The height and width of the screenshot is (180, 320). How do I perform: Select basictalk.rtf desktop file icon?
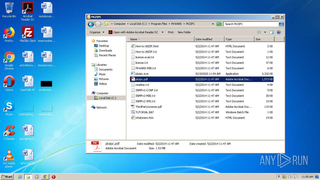(28, 83)
